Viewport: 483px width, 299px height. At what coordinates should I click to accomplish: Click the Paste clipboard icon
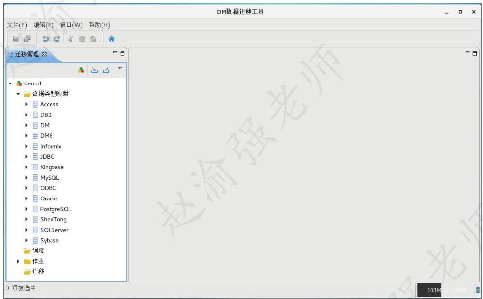93,39
